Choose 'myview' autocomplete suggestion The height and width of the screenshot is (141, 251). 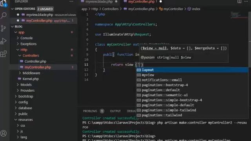192,75
